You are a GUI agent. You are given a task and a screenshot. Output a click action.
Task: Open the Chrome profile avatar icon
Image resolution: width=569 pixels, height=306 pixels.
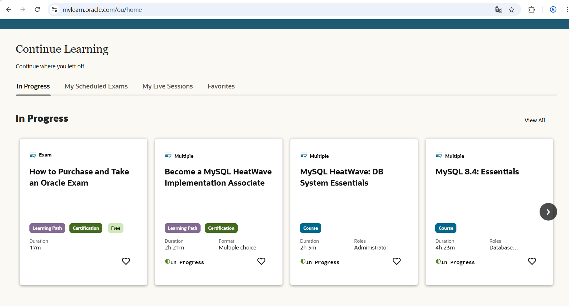pyautogui.click(x=553, y=10)
